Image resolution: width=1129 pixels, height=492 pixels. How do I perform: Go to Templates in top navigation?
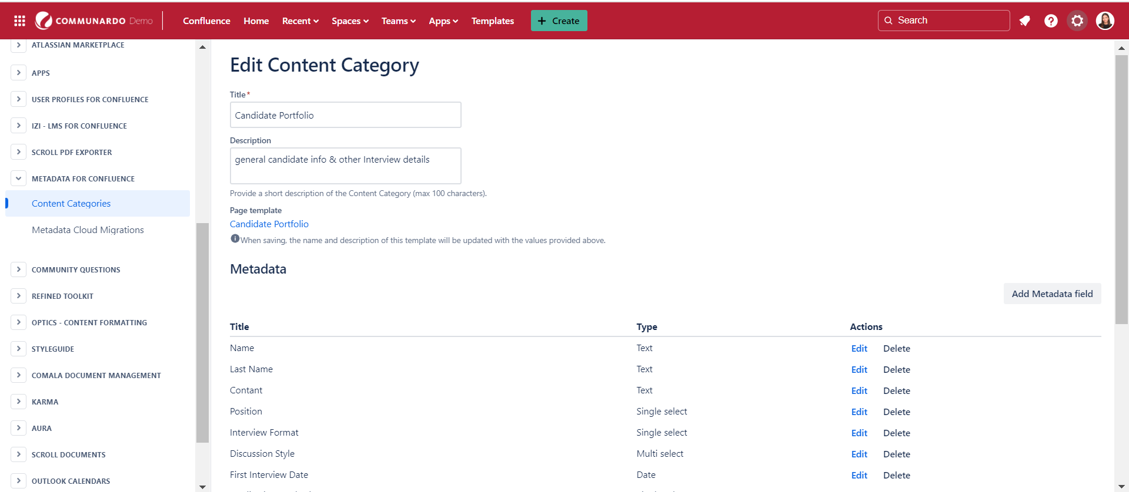tap(492, 21)
